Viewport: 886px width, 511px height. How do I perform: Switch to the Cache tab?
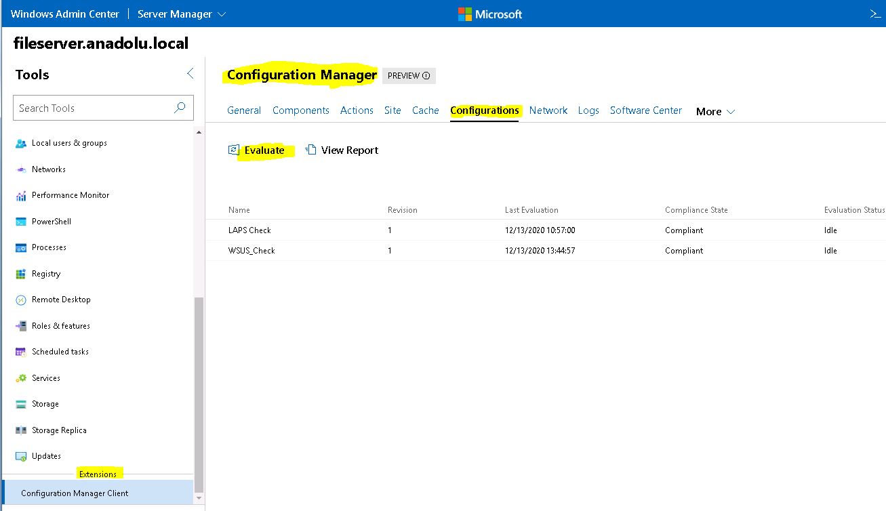[425, 110]
